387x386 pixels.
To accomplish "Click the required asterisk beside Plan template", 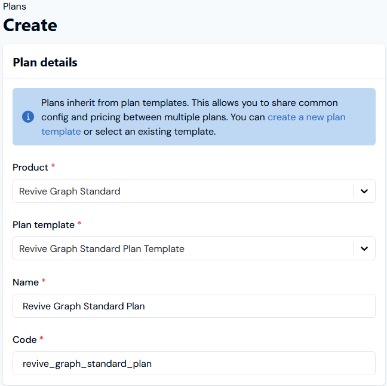I will pos(80,225).
